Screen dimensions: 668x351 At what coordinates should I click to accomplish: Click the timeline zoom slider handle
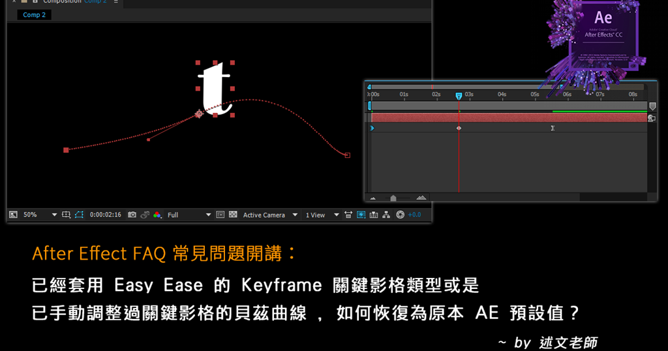click(393, 198)
